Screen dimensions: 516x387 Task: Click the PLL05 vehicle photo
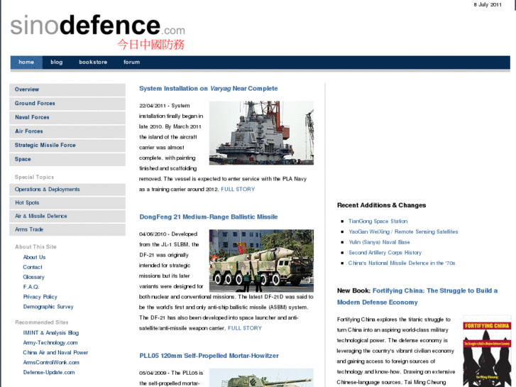(x=261, y=378)
